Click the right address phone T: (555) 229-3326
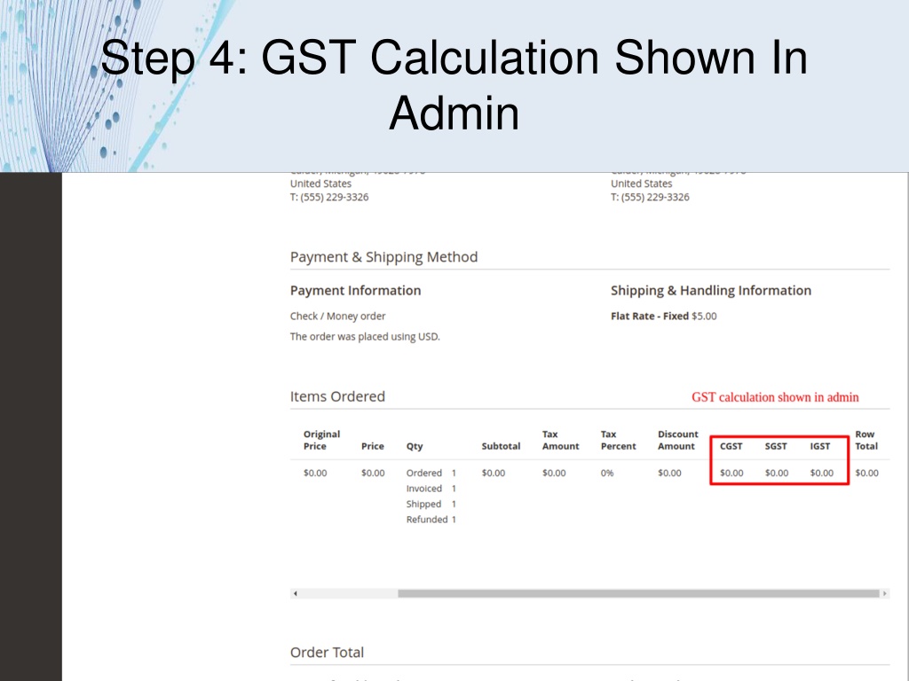The width and height of the screenshot is (909, 681). tap(650, 197)
